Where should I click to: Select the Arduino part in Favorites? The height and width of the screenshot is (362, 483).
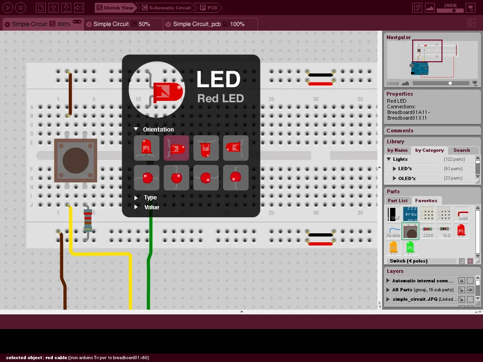tap(410, 214)
